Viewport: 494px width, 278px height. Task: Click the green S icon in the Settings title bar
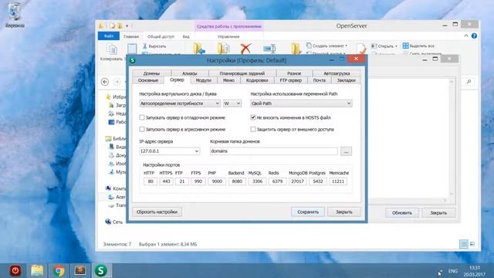(x=133, y=60)
